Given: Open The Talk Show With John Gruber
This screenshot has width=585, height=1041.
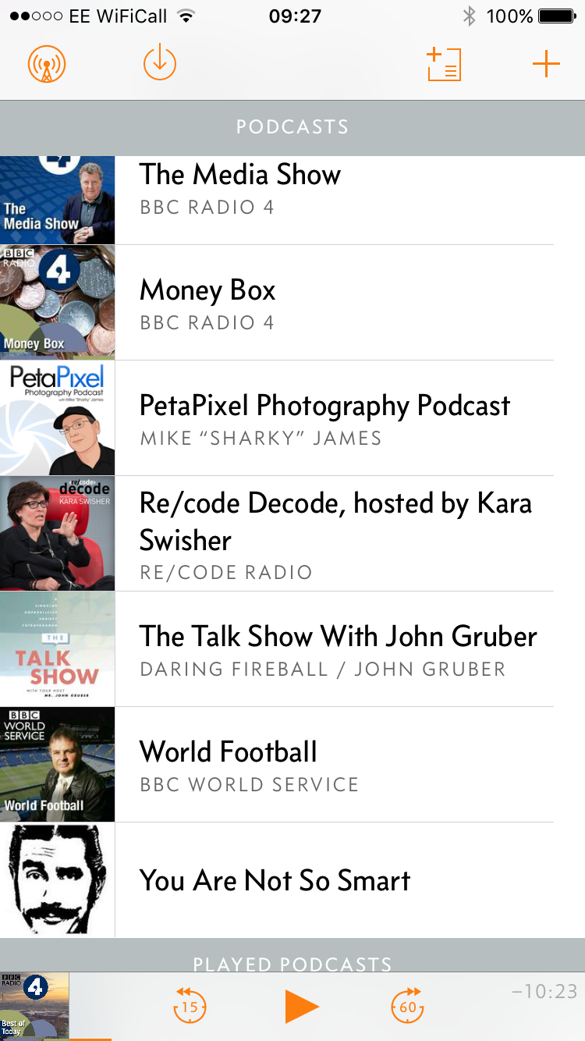Looking at the screenshot, I should (339, 636).
